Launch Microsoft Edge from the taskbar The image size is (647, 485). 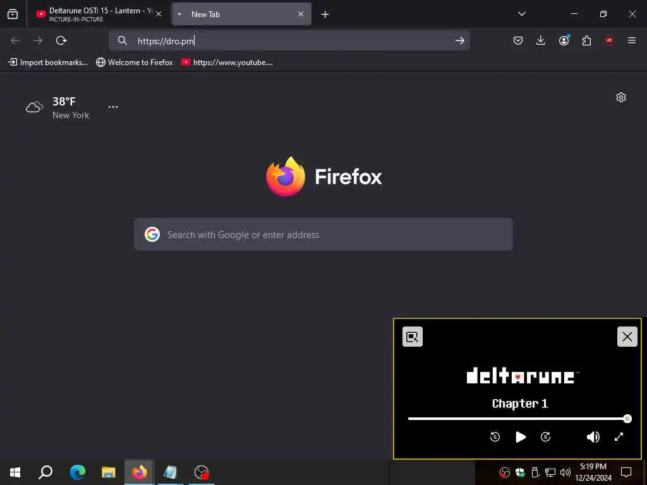click(78, 472)
